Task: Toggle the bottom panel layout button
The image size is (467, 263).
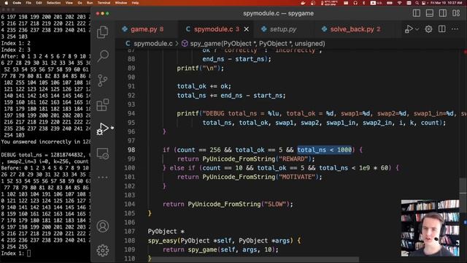Action: [430, 13]
